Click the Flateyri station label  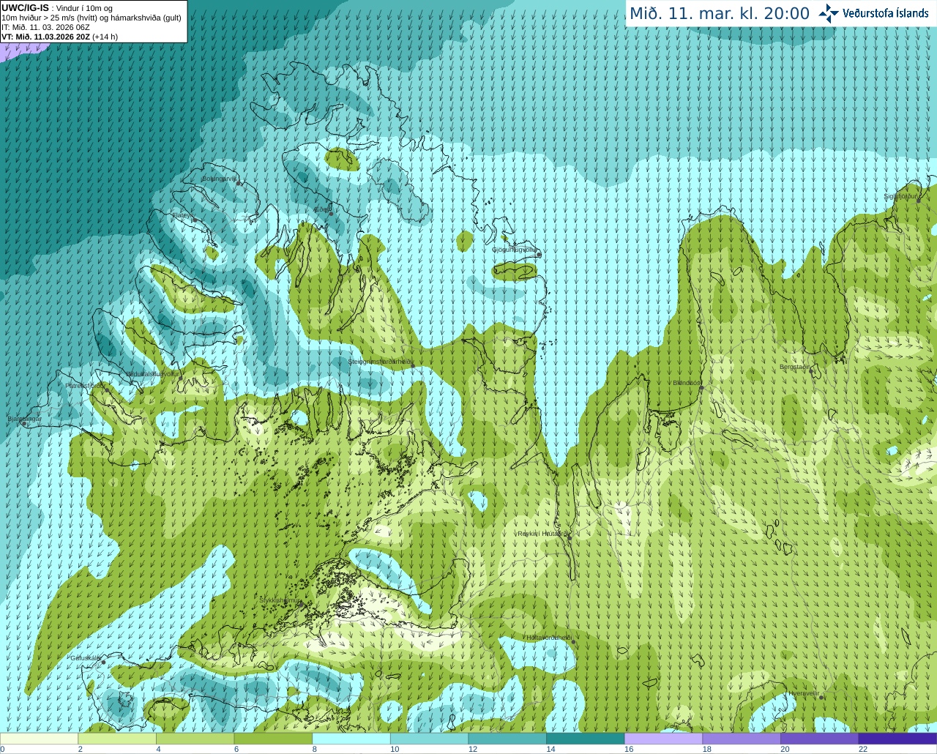coord(182,215)
